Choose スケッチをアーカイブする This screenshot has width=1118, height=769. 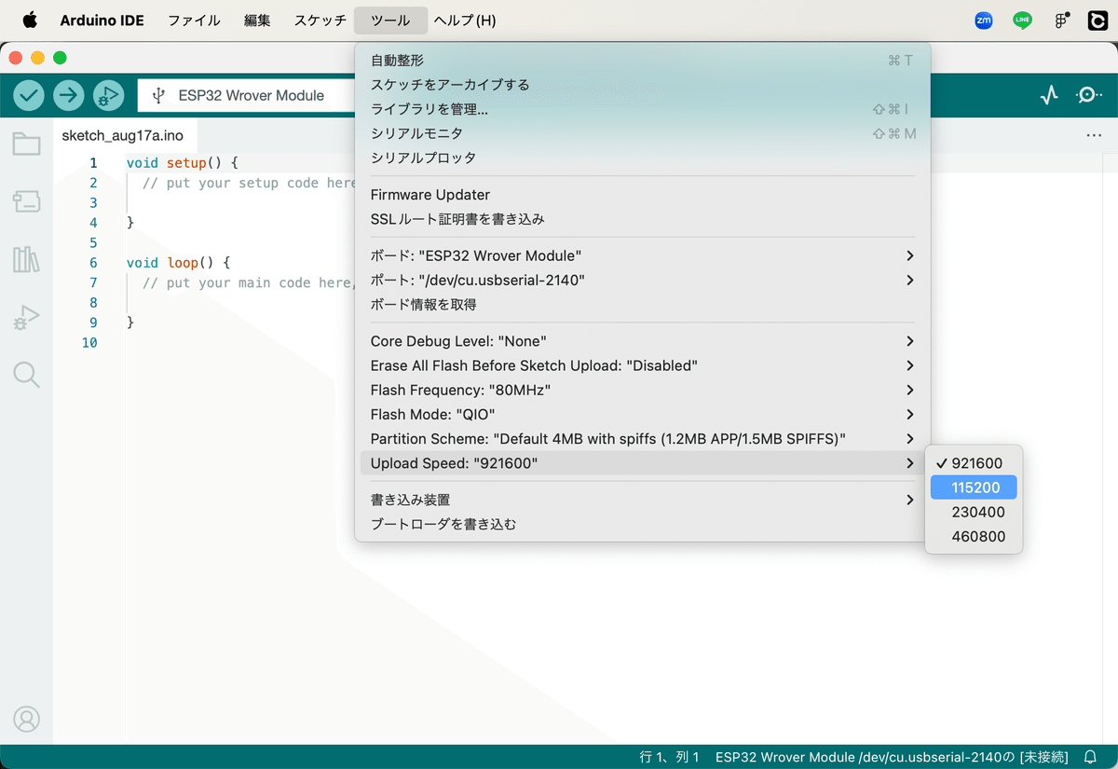pos(643,85)
